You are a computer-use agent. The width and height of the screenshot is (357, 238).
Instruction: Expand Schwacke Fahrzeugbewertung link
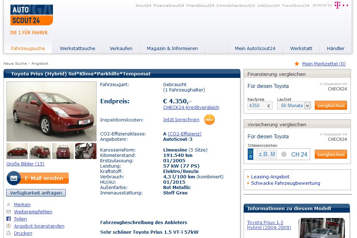tap(285, 183)
